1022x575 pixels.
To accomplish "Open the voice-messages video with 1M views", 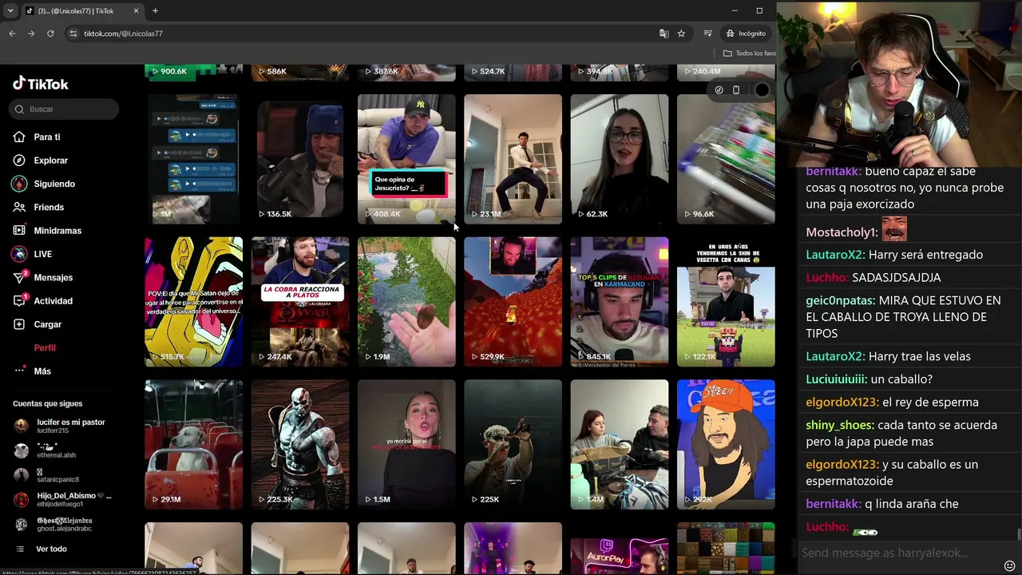I will pyautogui.click(x=193, y=159).
